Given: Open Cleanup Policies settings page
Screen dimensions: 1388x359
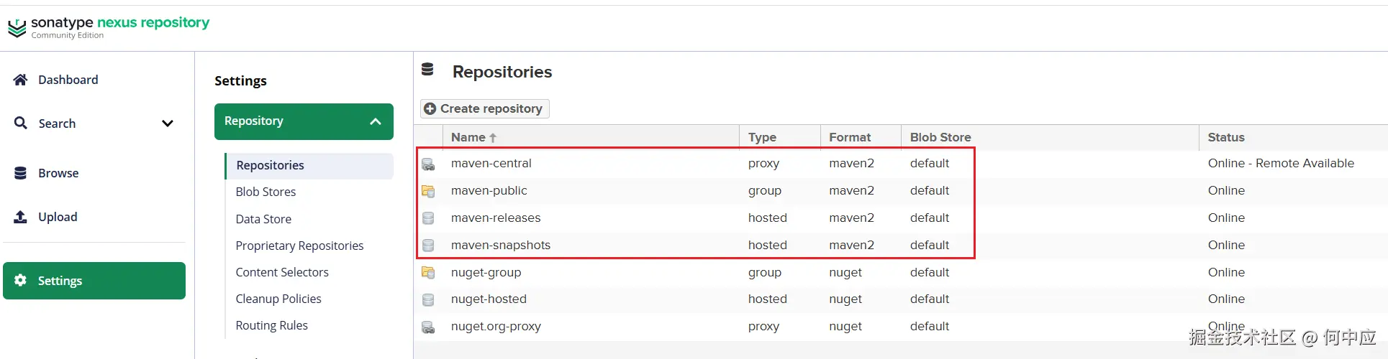Looking at the screenshot, I should (278, 299).
